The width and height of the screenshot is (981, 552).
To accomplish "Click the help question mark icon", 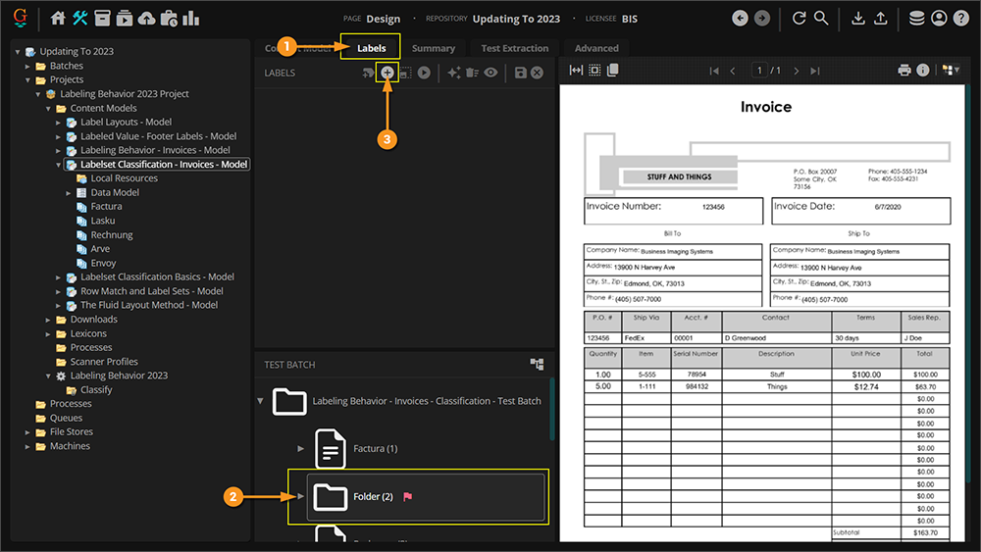I will coord(960,19).
